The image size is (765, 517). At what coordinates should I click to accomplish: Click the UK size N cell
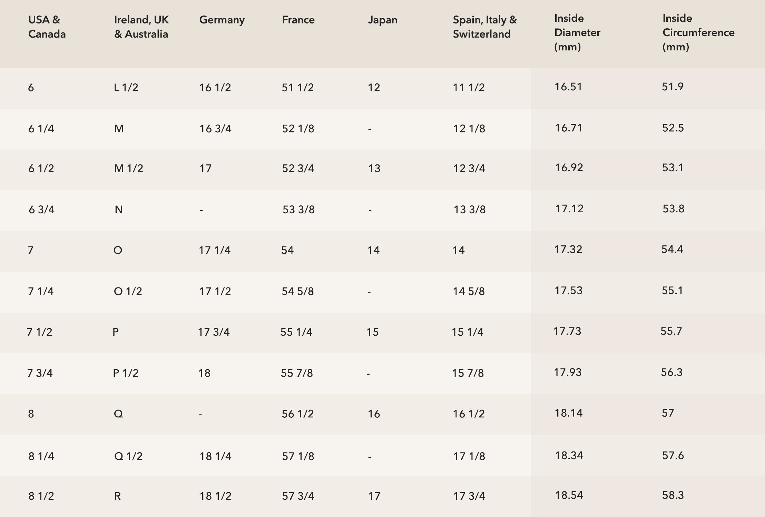pyautogui.click(x=119, y=210)
